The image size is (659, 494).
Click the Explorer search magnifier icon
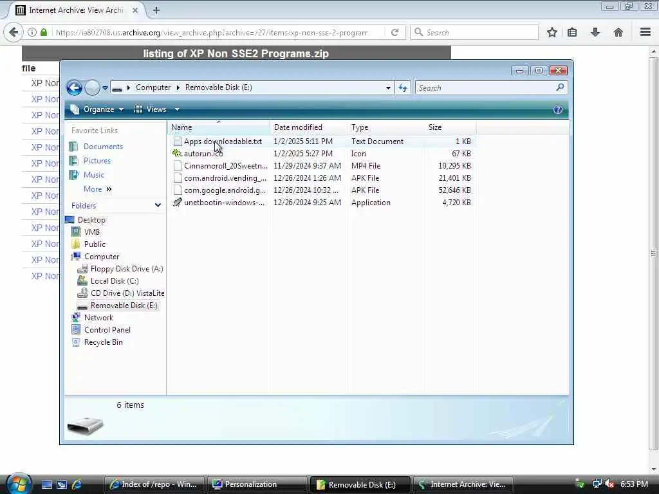pyautogui.click(x=561, y=87)
